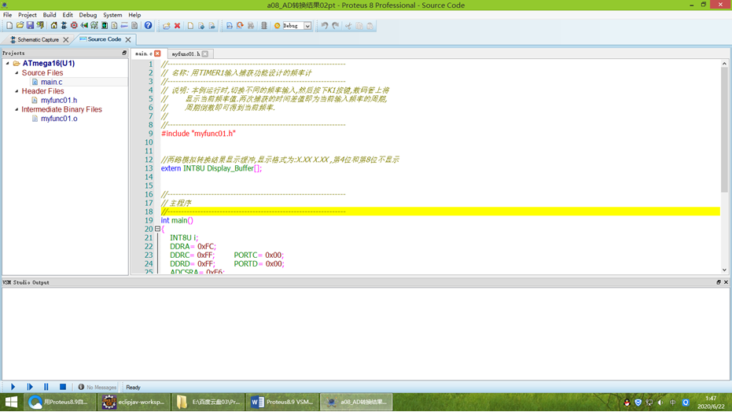The width and height of the screenshot is (732, 412).
Task: Click the No Messages status indicator
Action: pos(97,388)
